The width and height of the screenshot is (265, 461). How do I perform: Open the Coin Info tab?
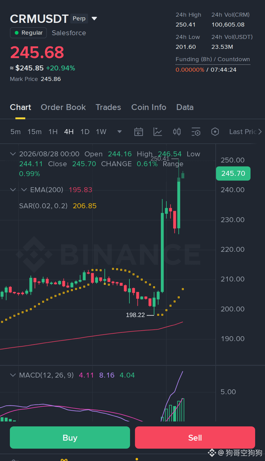click(149, 107)
